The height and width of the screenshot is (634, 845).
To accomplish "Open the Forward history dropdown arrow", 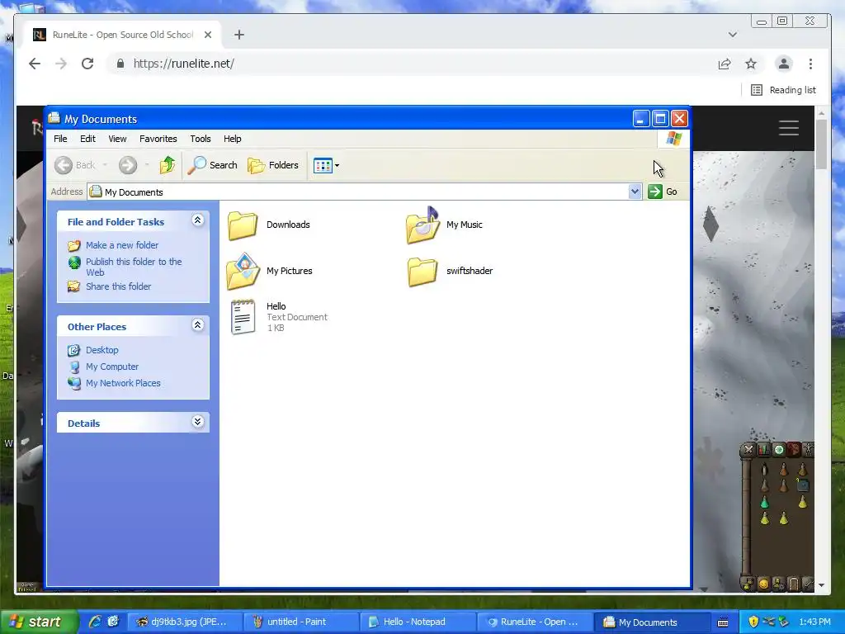I will click(x=147, y=165).
